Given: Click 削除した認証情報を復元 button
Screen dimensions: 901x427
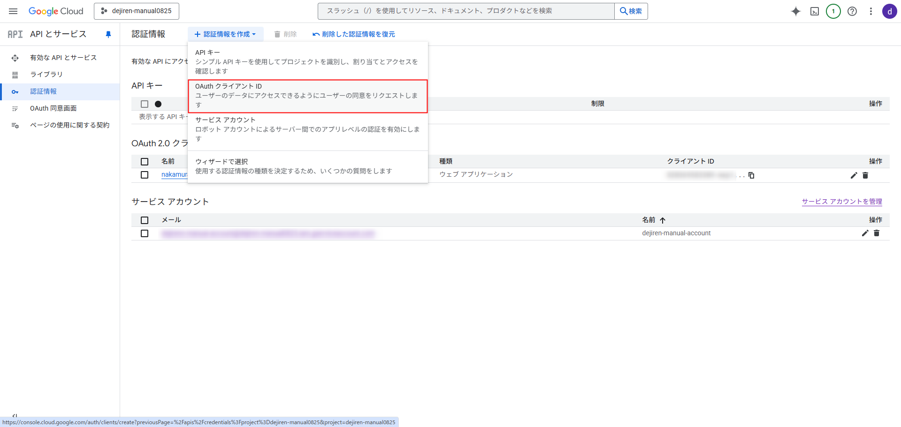Looking at the screenshot, I should point(354,34).
